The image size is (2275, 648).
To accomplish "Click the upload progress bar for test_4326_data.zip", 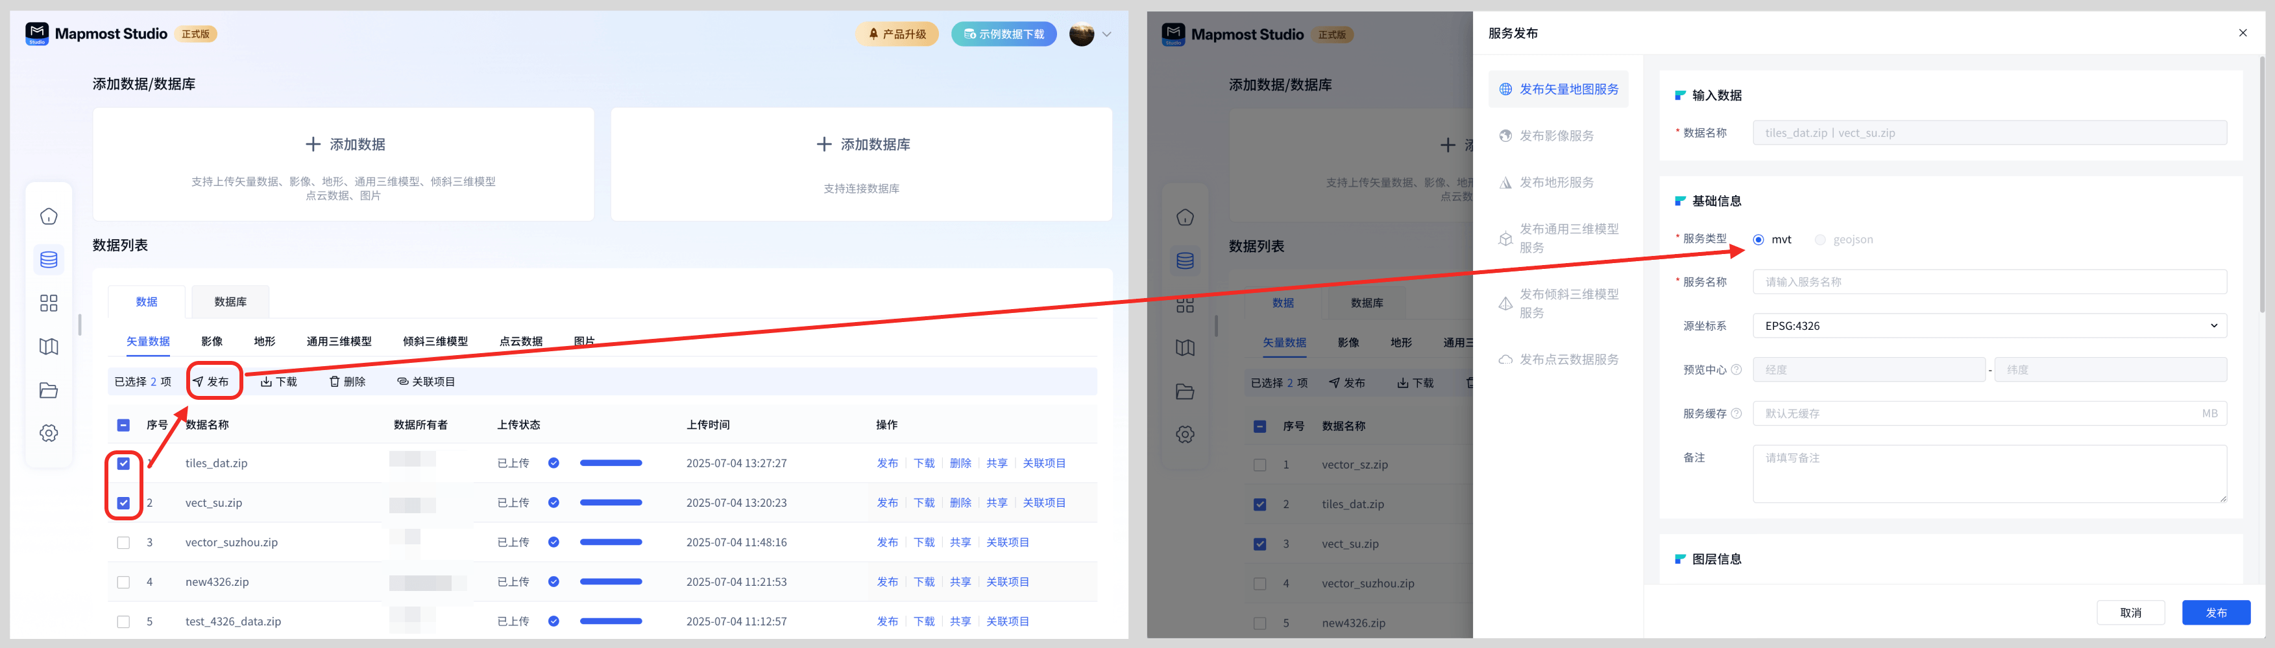I will pos(610,621).
